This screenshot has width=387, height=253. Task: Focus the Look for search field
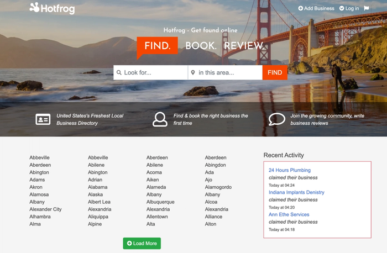[x=150, y=72]
